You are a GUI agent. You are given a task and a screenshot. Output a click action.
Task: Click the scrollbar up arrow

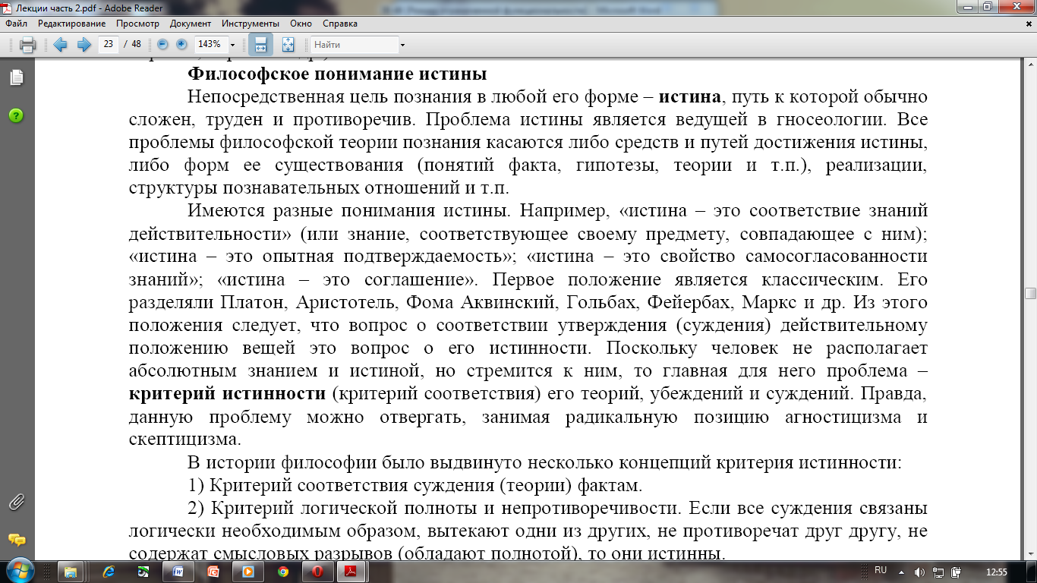tap(1030, 63)
